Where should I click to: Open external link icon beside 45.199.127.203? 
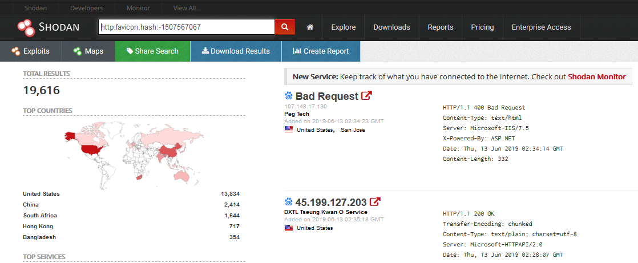375,201
